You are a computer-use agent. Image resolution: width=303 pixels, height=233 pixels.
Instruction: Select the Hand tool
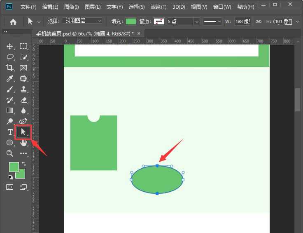(23, 143)
